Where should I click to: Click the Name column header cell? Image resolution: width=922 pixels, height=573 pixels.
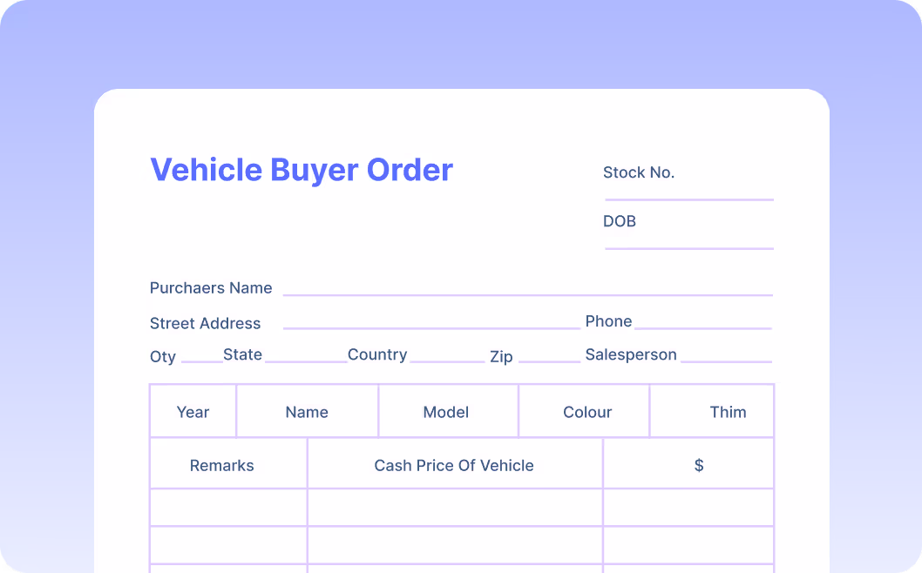click(x=307, y=412)
